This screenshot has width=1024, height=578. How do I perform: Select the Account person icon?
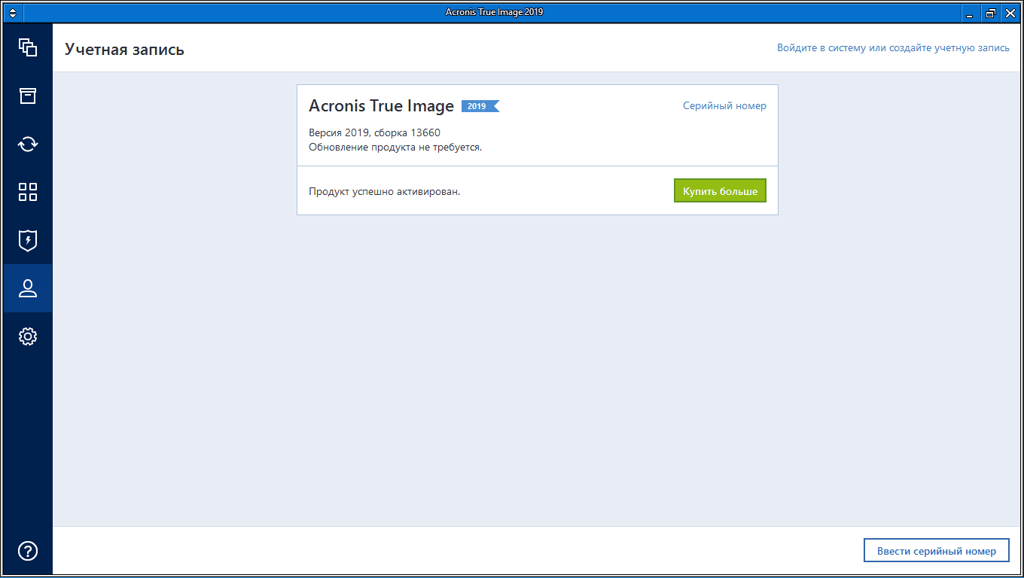(28, 288)
